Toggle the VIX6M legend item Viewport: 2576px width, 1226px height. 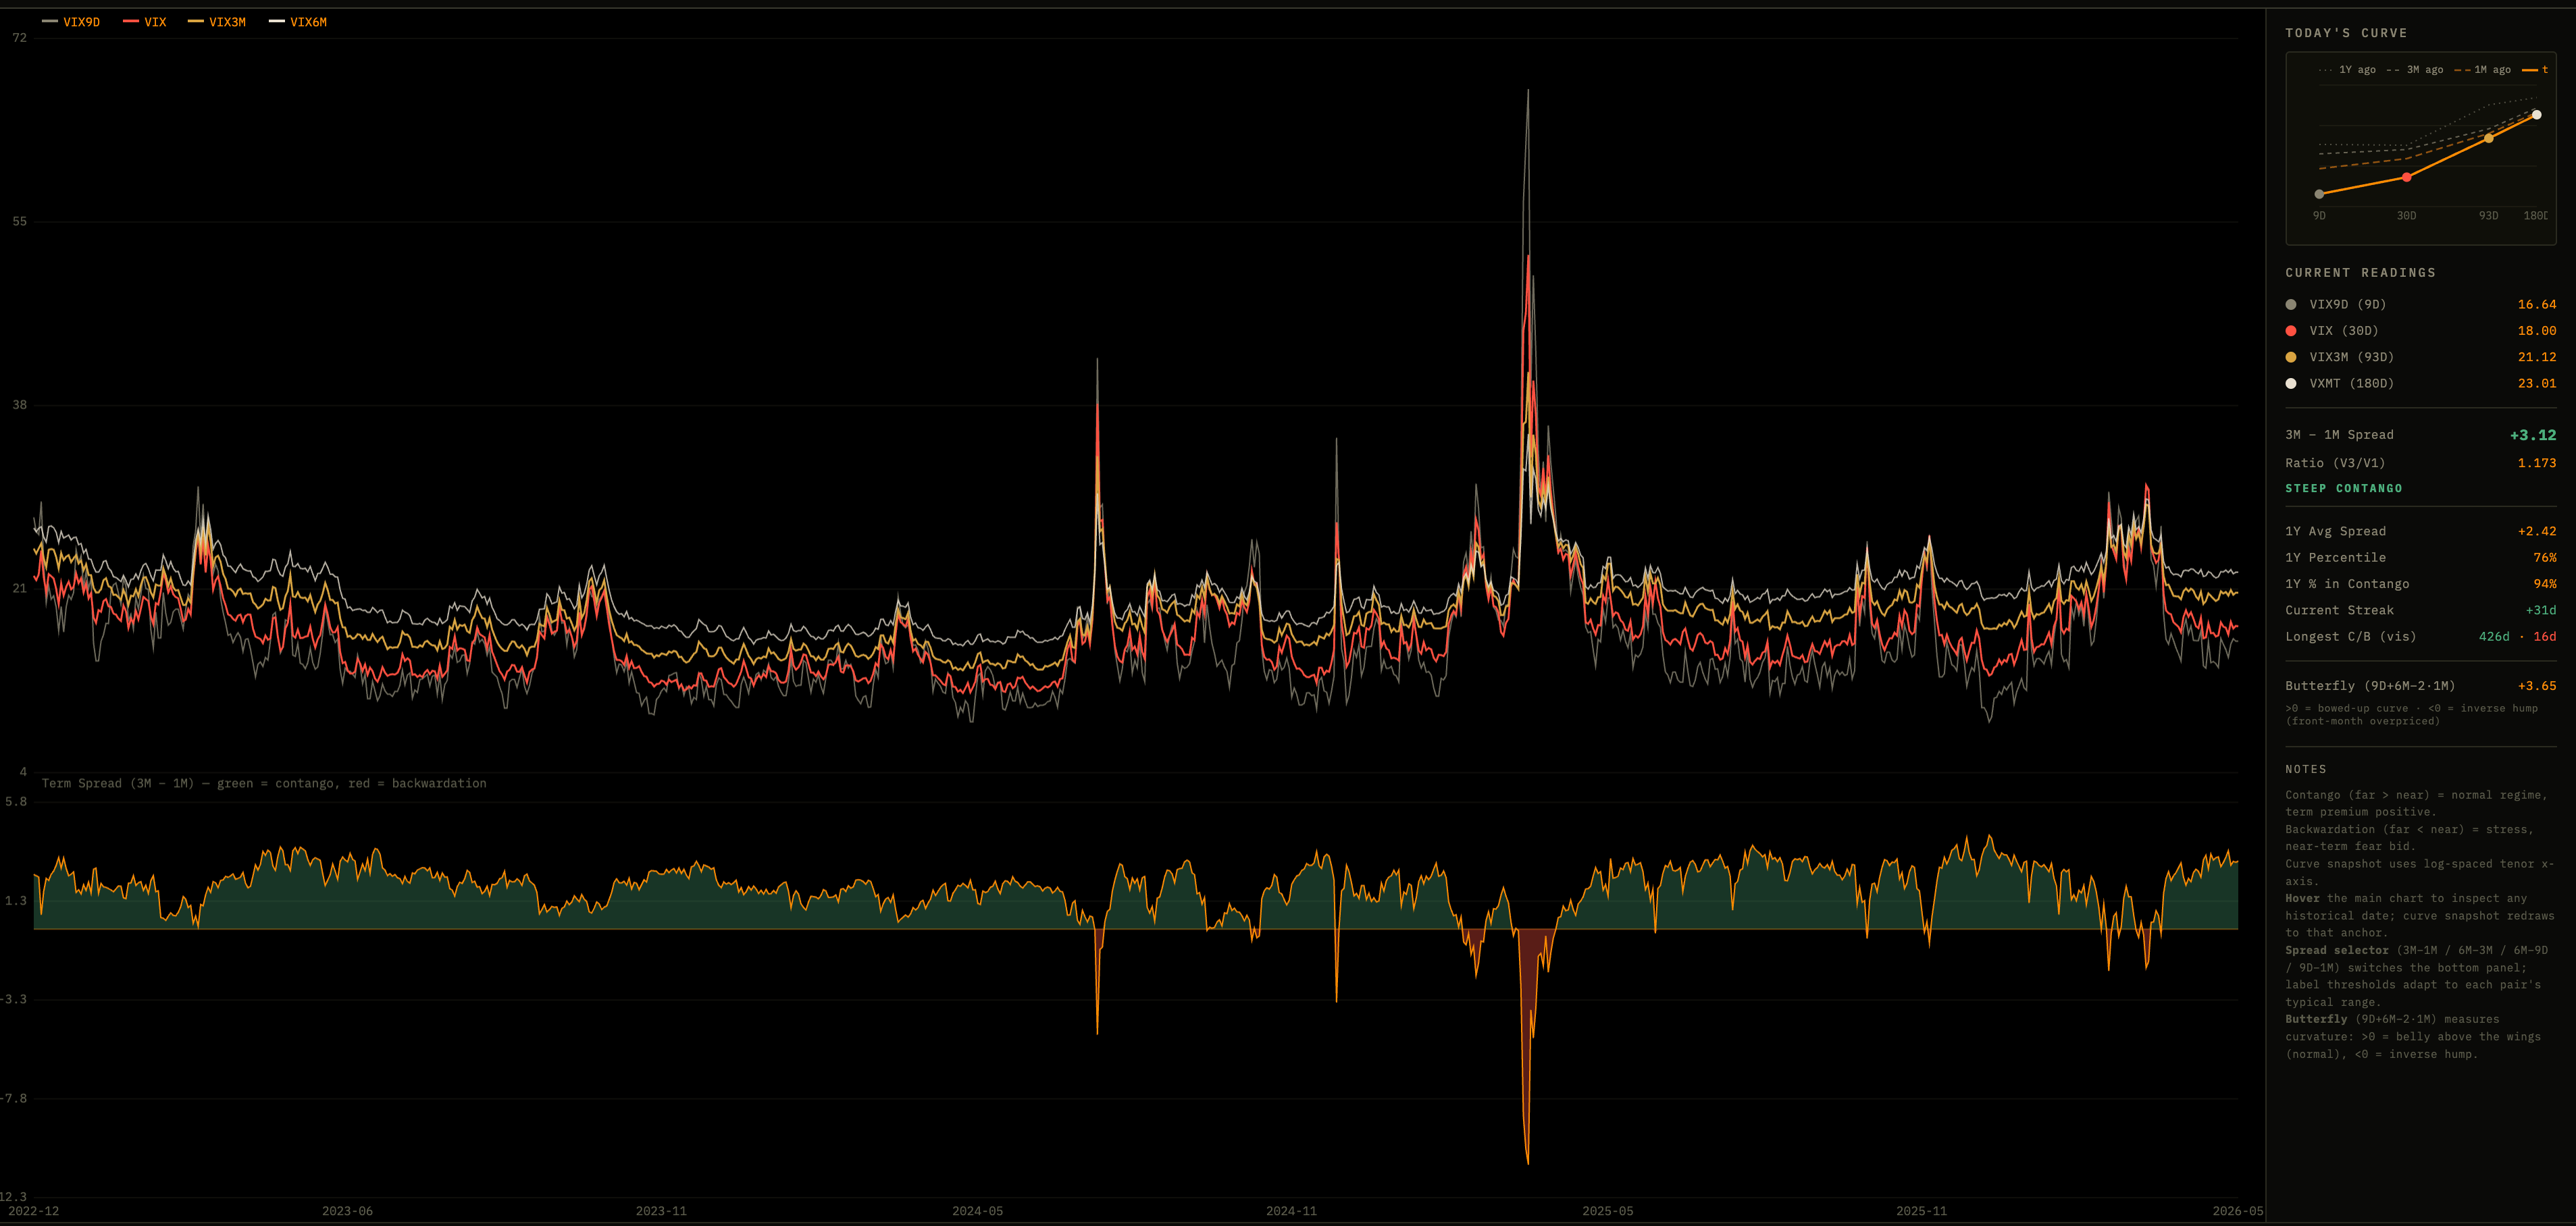click(298, 22)
